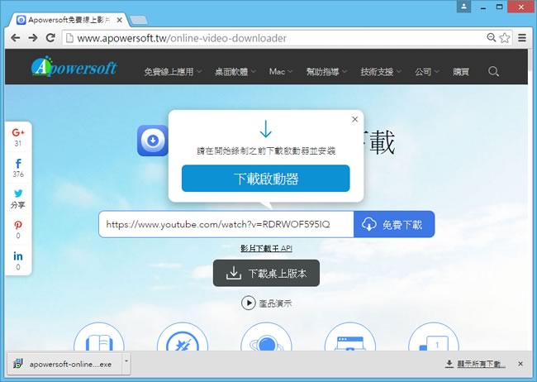The image size is (537, 382).
Task: Open downloaded apowersoft-online exe file
Action: click(x=64, y=364)
